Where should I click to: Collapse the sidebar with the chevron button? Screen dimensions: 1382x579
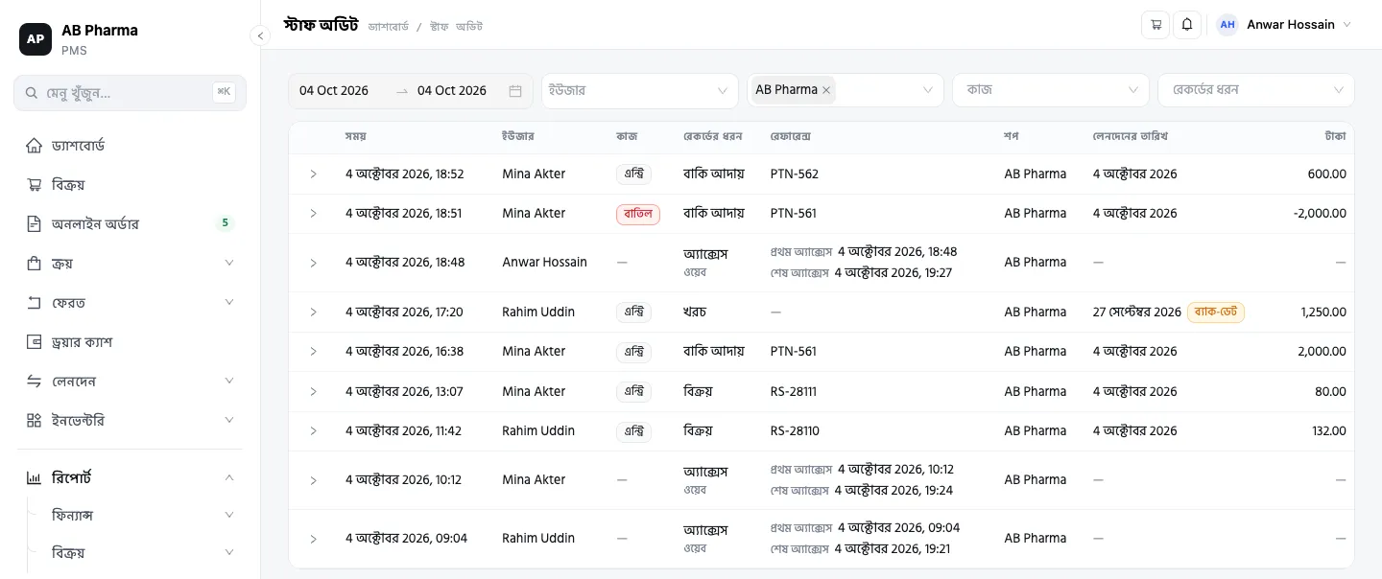pyautogui.click(x=259, y=35)
